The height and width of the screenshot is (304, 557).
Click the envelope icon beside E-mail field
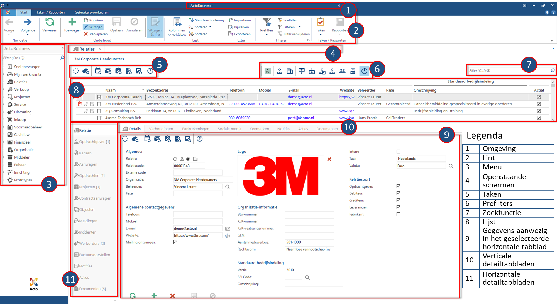(228, 229)
